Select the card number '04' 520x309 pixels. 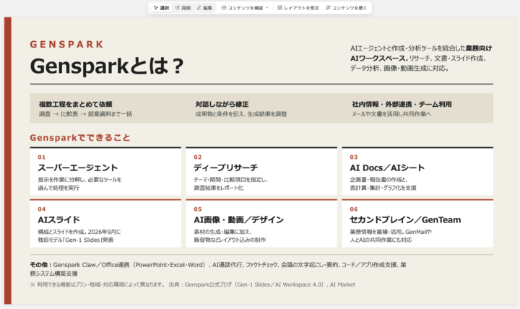(x=41, y=209)
